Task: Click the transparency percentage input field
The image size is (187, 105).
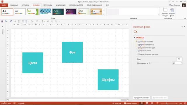Action: pyautogui.click(x=176, y=63)
